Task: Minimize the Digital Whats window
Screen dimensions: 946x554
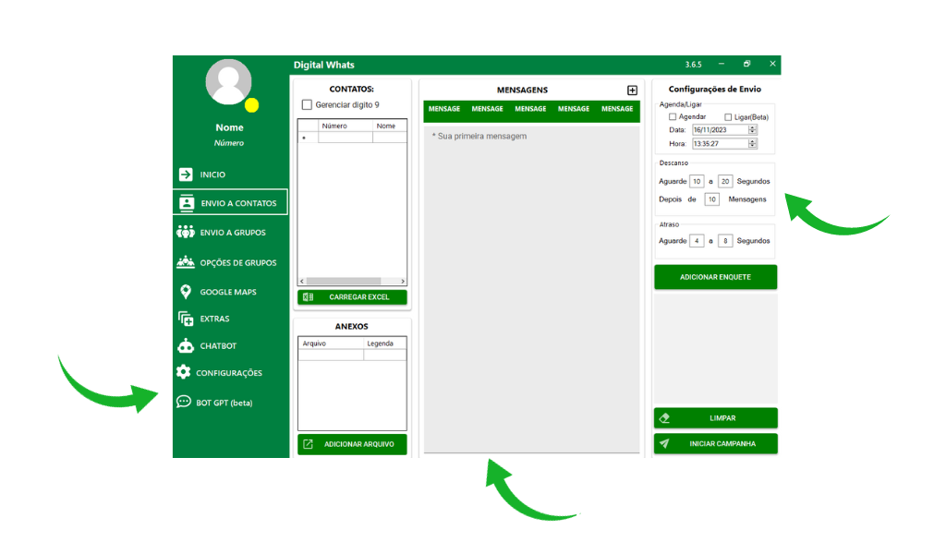Action: 721,64
